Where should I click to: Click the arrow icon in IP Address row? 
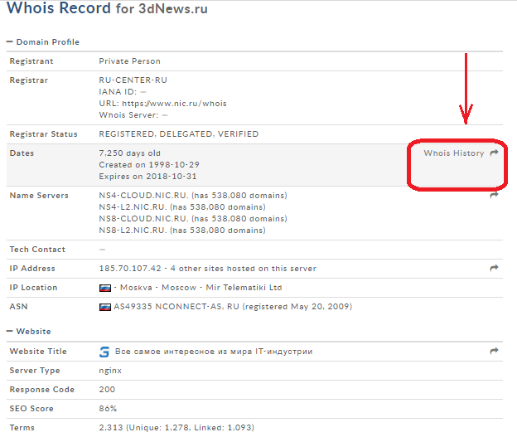click(x=494, y=268)
